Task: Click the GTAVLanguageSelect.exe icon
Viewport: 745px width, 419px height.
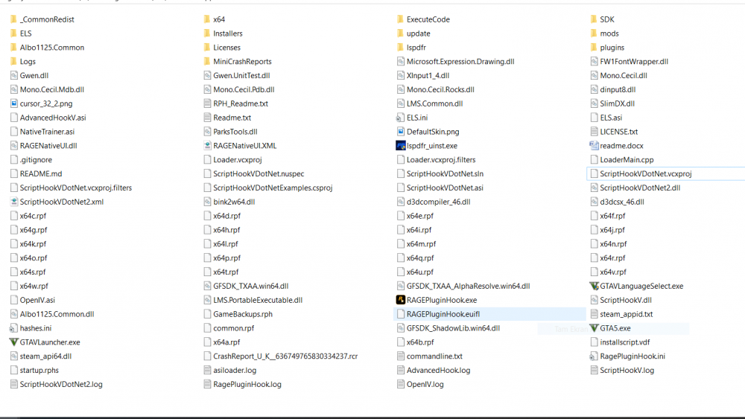Action: pyautogui.click(x=594, y=286)
